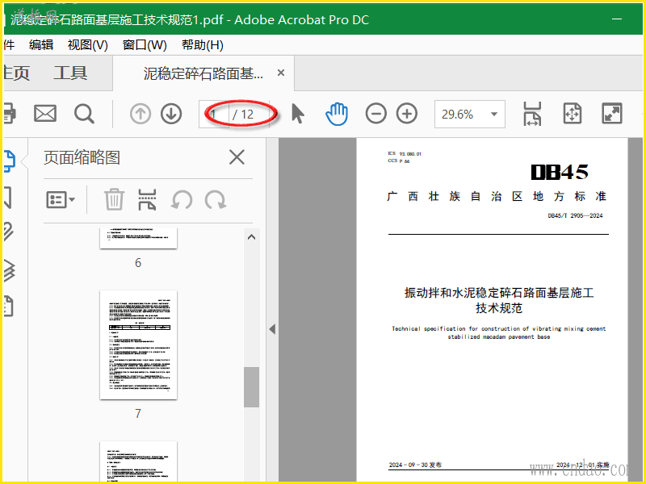Select the 泥稳定碎石路面基 document tab
The image size is (646, 484).
203,73
